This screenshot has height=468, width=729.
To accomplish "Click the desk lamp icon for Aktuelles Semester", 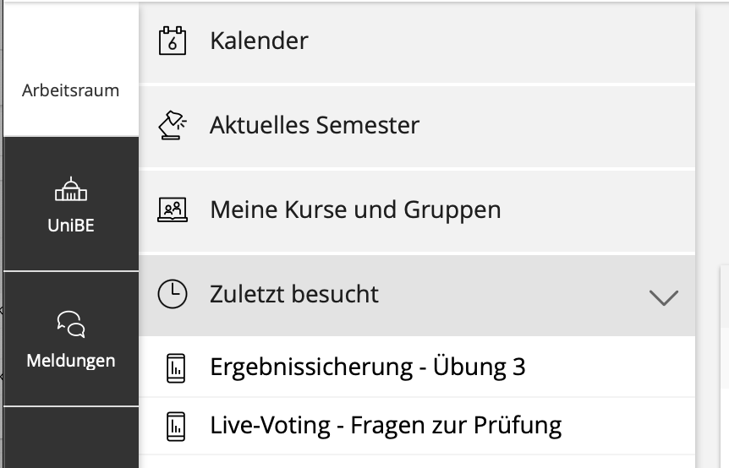I will pos(173,125).
